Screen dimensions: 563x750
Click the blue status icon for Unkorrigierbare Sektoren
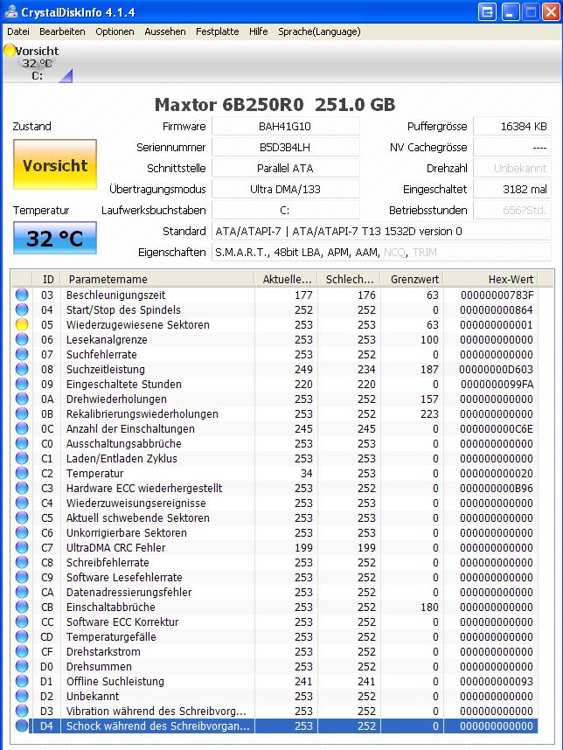[22, 532]
